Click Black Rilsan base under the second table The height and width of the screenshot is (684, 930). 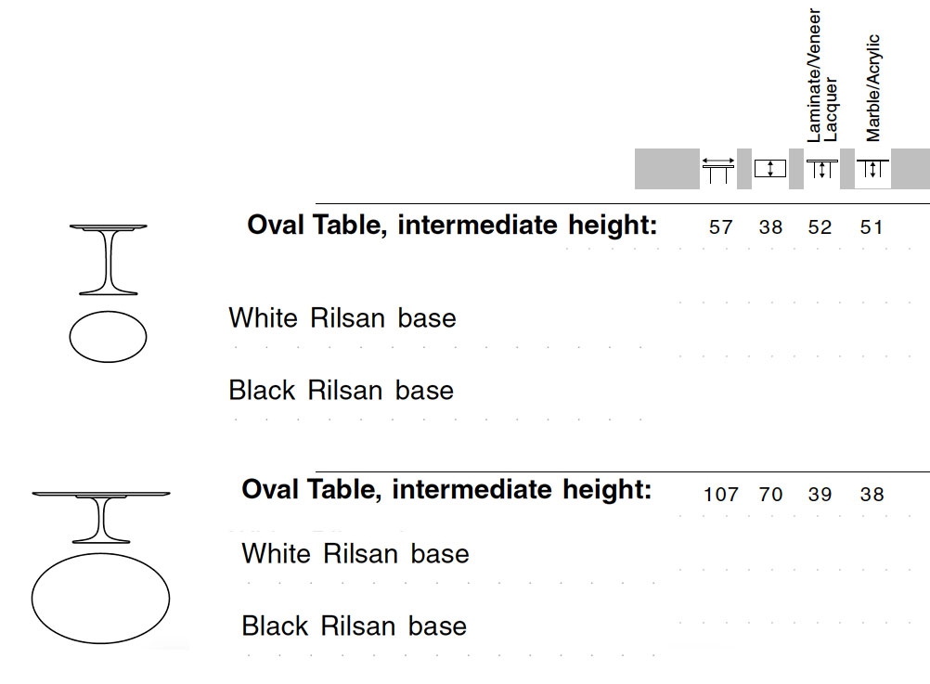(x=355, y=626)
